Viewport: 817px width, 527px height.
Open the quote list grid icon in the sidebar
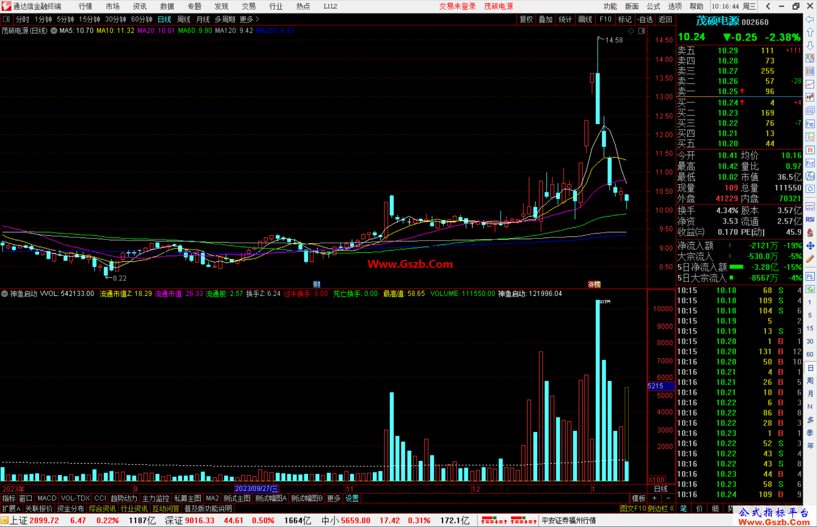pos(810,71)
